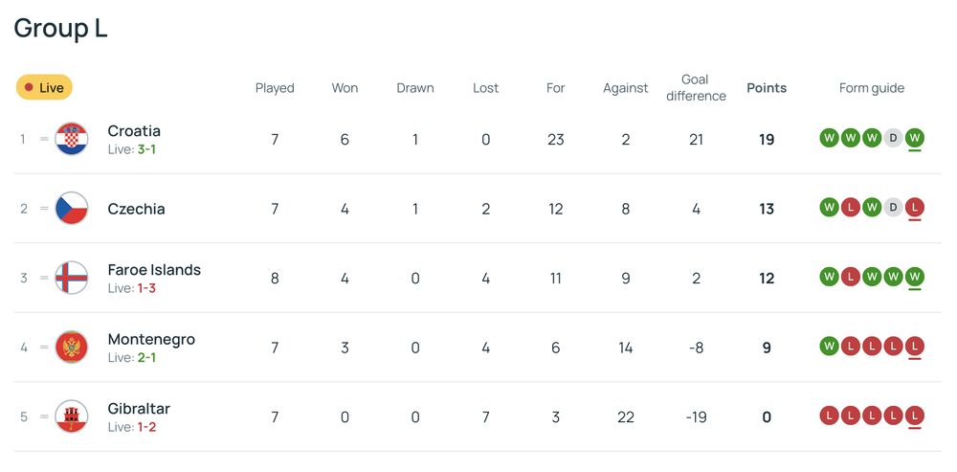The image size is (957, 472).
Task: Click Gibraltar's live score 1-2
Action: (x=146, y=427)
